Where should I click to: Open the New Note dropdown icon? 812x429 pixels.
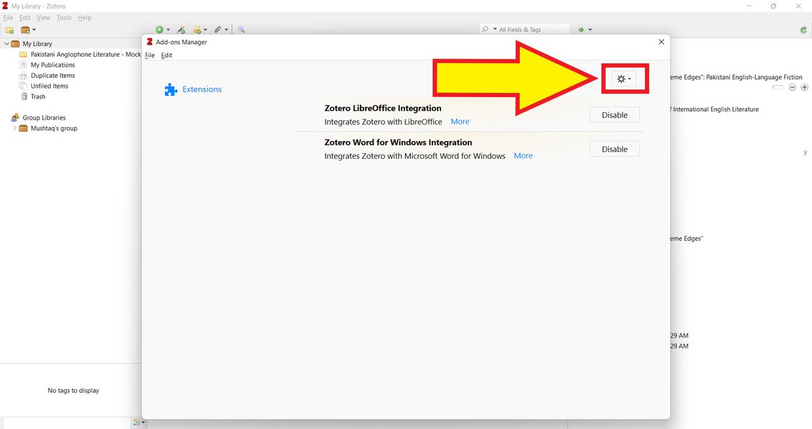click(200, 30)
